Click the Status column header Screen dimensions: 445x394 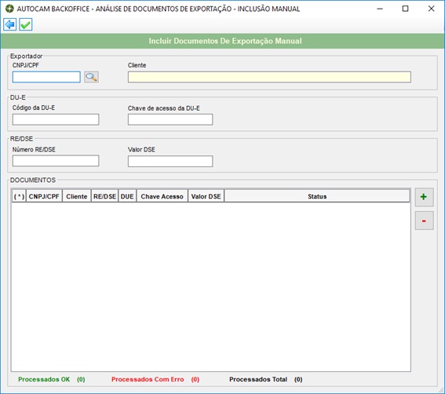317,196
